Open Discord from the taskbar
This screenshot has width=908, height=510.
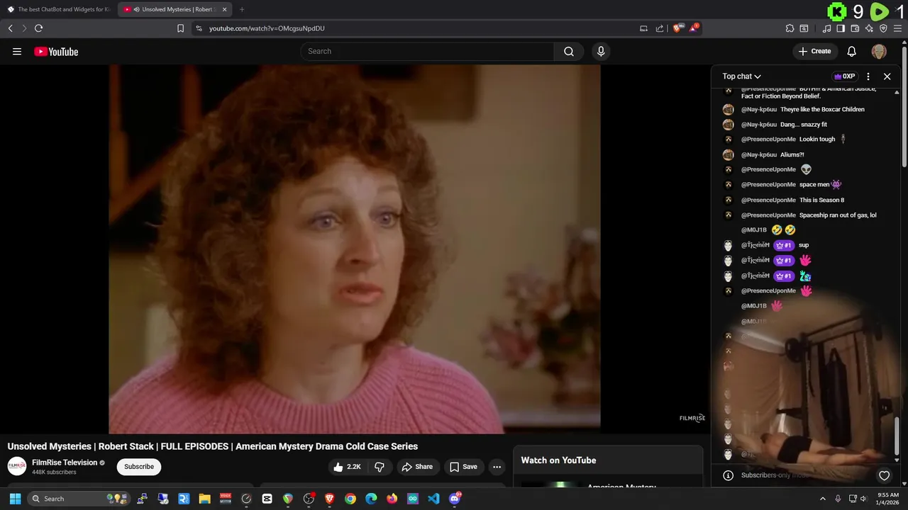(455, 499)
